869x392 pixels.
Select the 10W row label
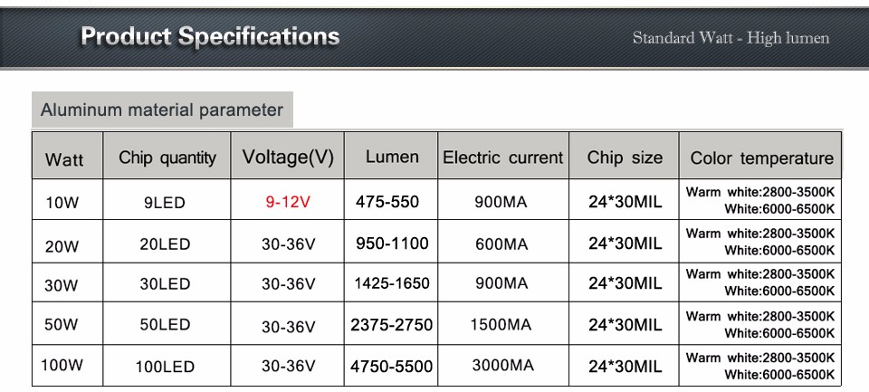(x=62, y=203)
